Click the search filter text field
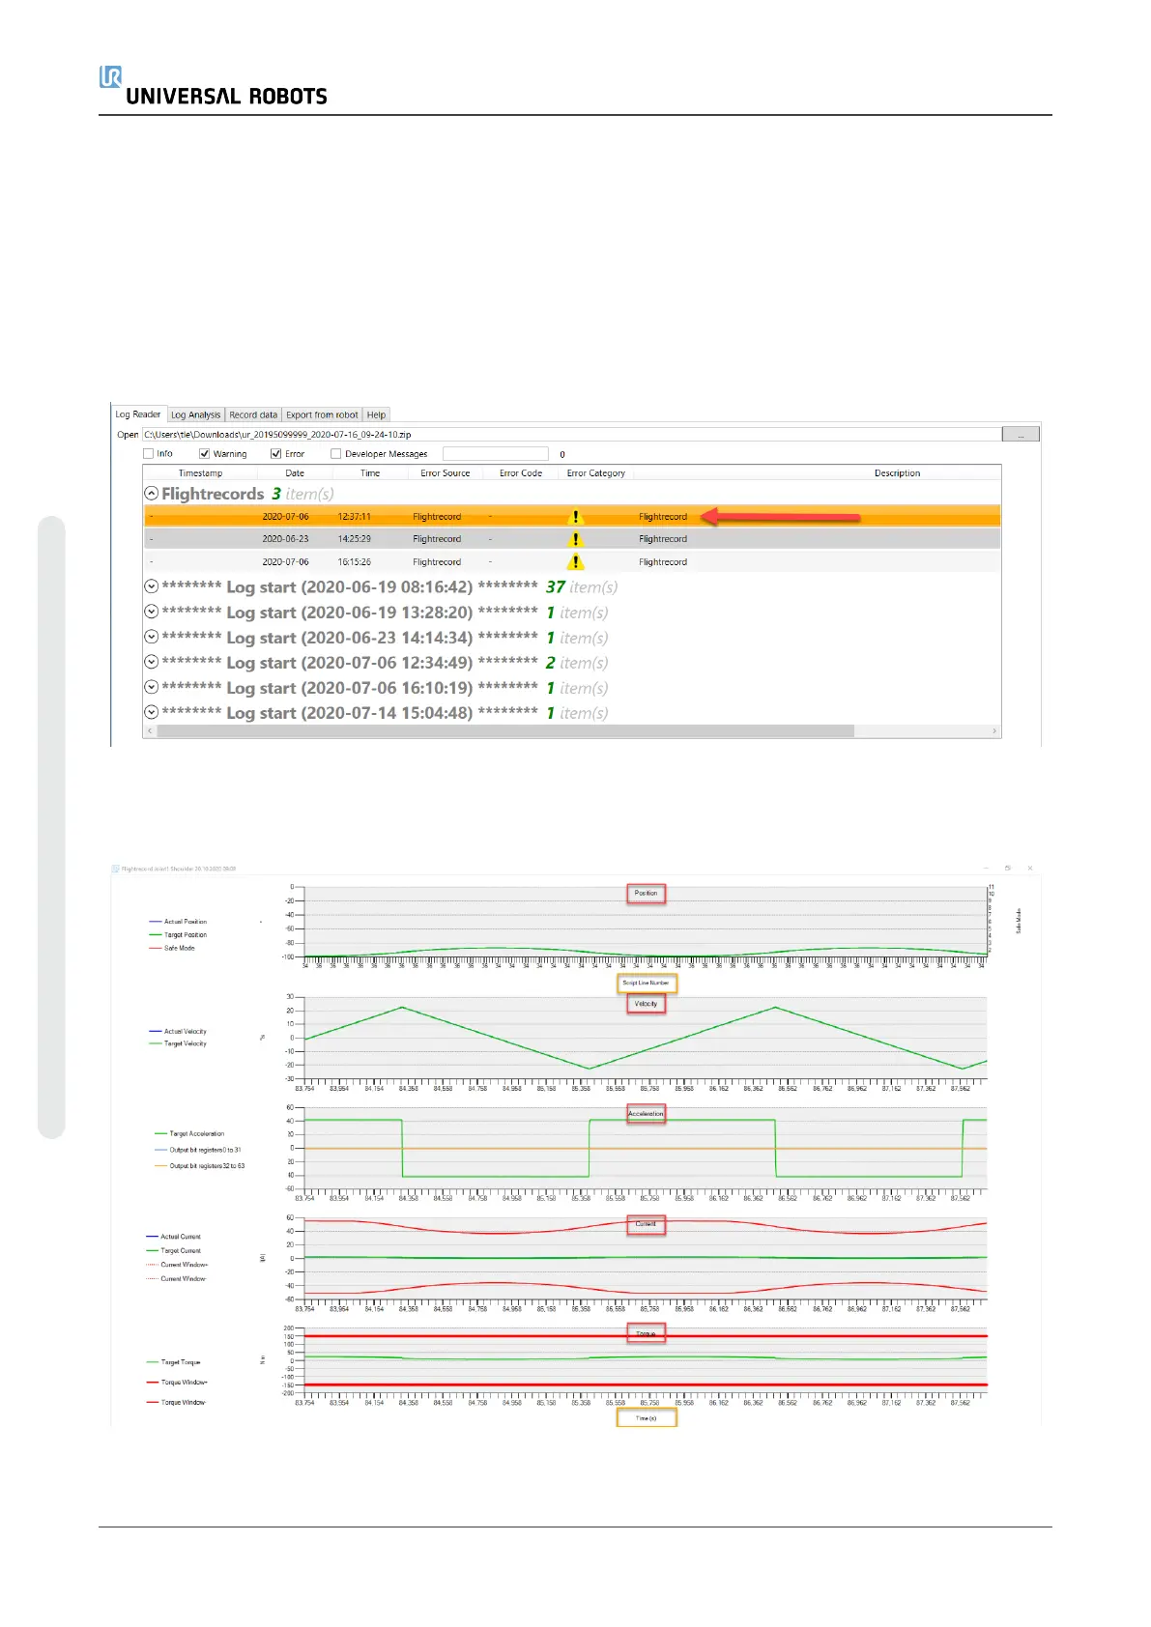The height and width of the screenshot is (1627, 1151). [495, 454]
